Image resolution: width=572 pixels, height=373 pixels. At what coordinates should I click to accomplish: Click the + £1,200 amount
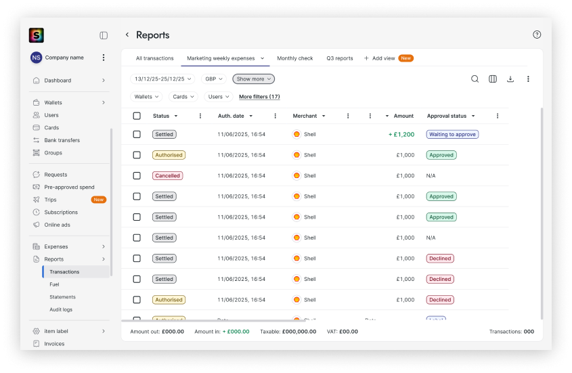401,134
